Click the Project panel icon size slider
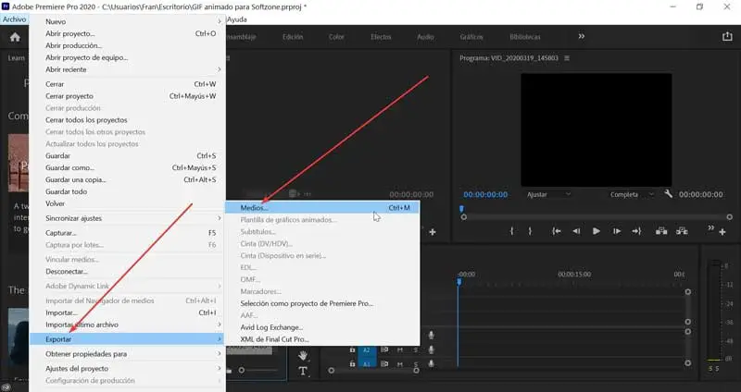 pyautogui.click(x=242, y=371)
